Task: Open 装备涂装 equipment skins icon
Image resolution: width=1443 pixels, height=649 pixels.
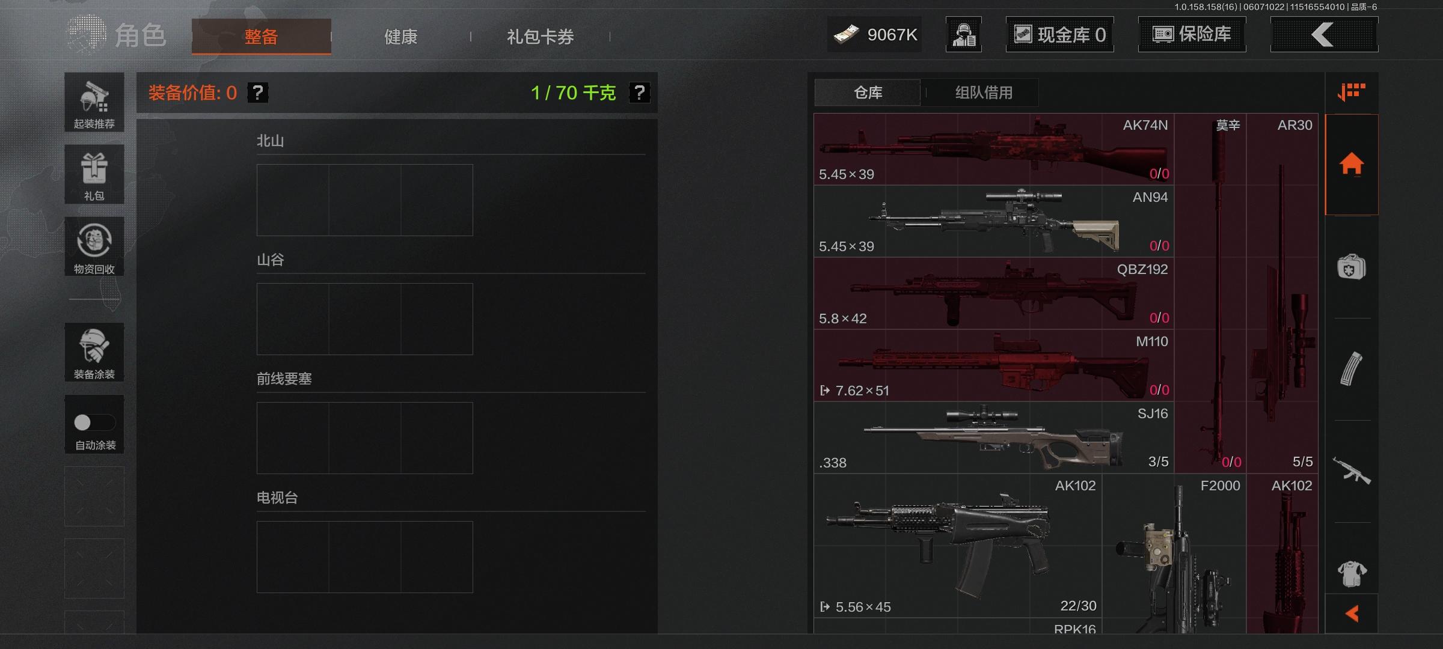Action: point(94,352)
